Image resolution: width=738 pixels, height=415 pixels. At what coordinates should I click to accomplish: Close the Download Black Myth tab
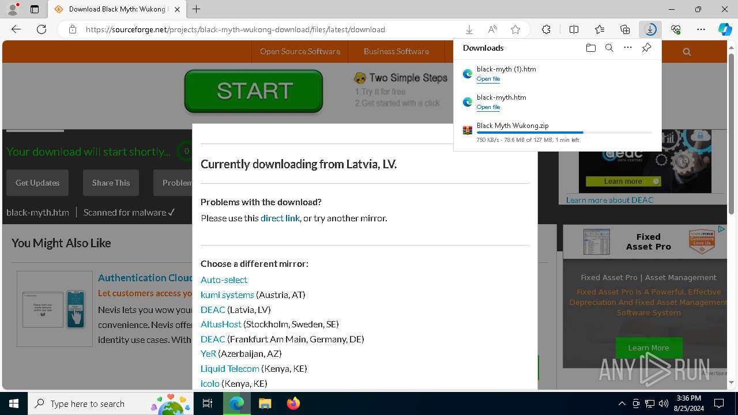coord(177,9)
